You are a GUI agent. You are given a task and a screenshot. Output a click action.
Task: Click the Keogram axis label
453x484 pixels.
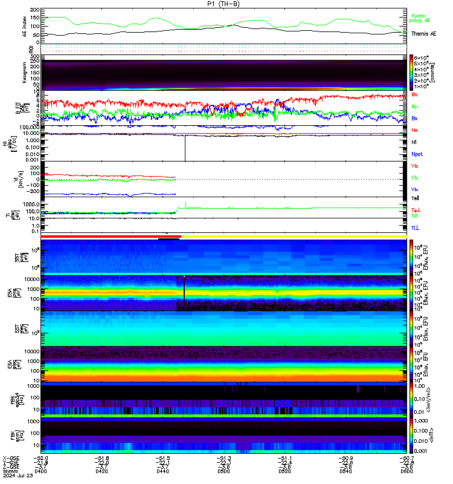pos(24,73)
